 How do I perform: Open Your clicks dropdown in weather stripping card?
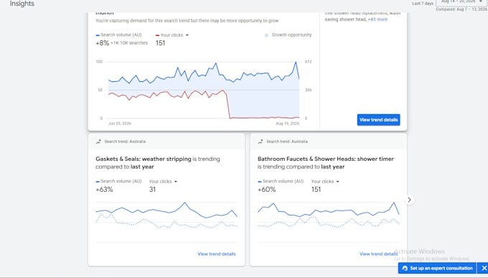point(163,182)
